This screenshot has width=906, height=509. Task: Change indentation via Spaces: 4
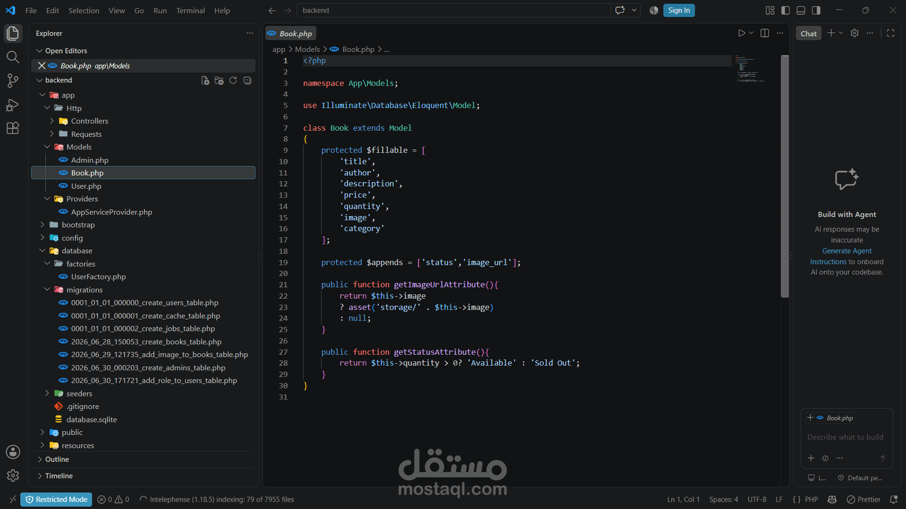pos(724,500)
